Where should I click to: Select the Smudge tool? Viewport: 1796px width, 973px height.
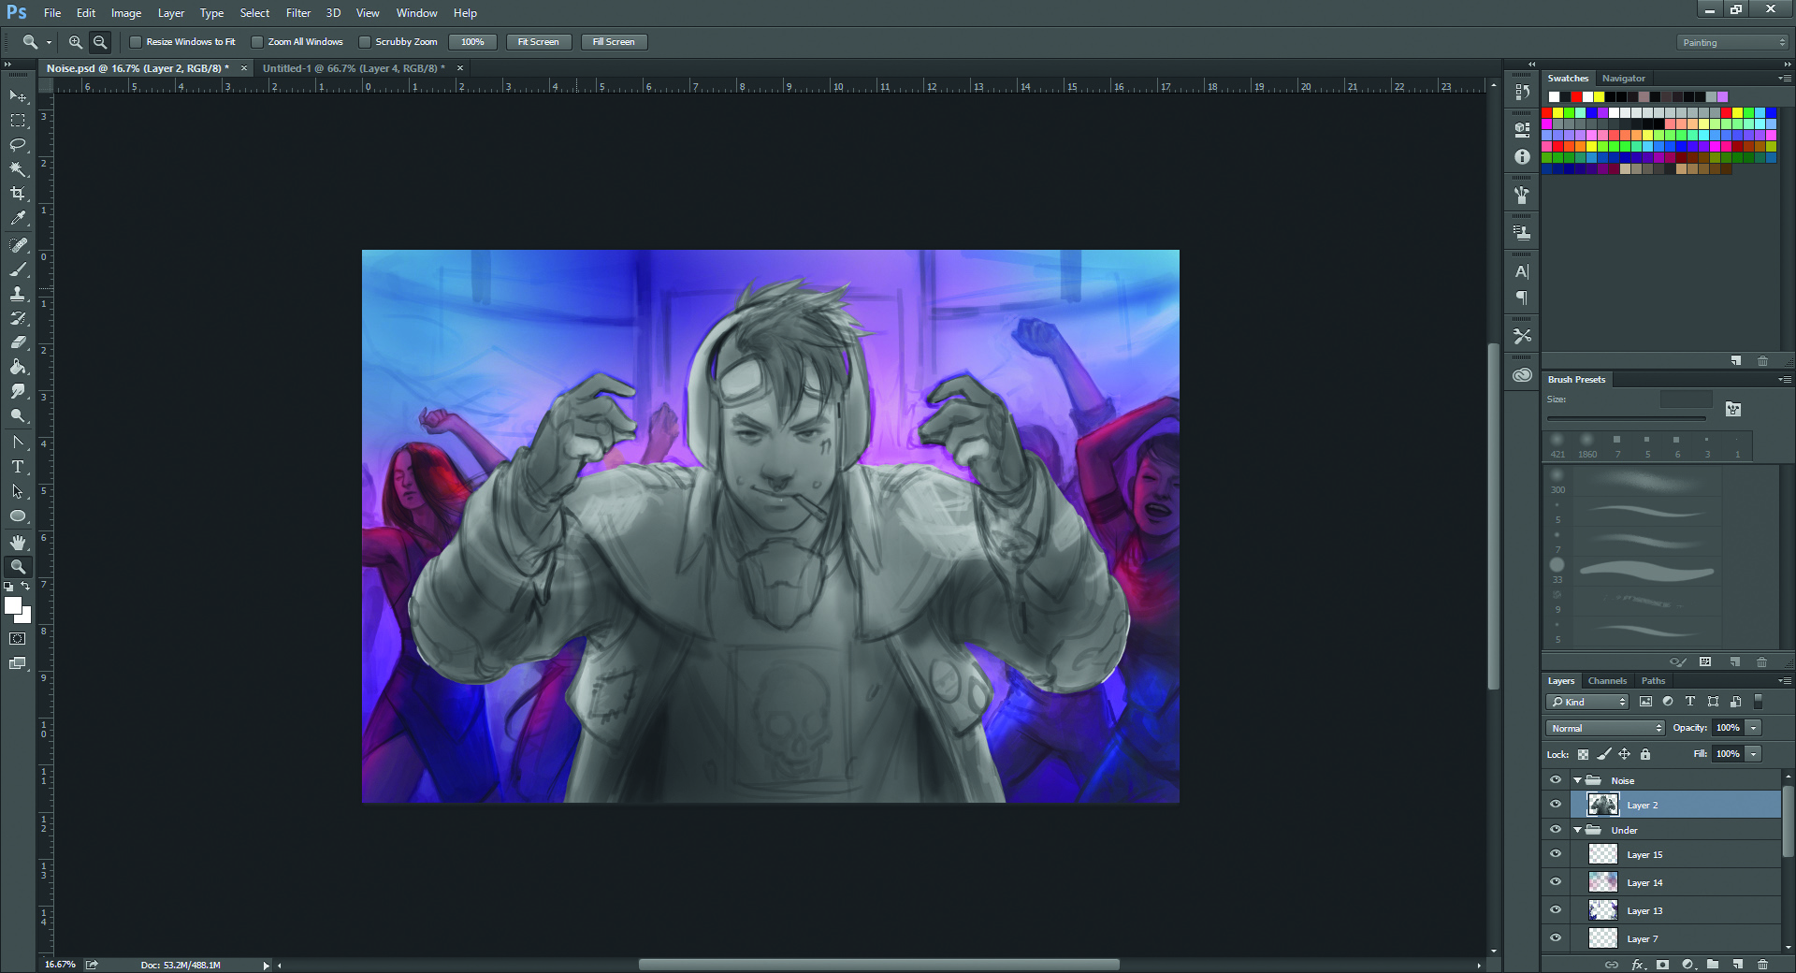[x=18, y=391]
